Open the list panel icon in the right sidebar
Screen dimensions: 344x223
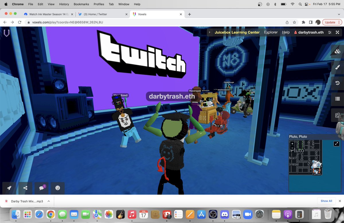coord(337,99)
